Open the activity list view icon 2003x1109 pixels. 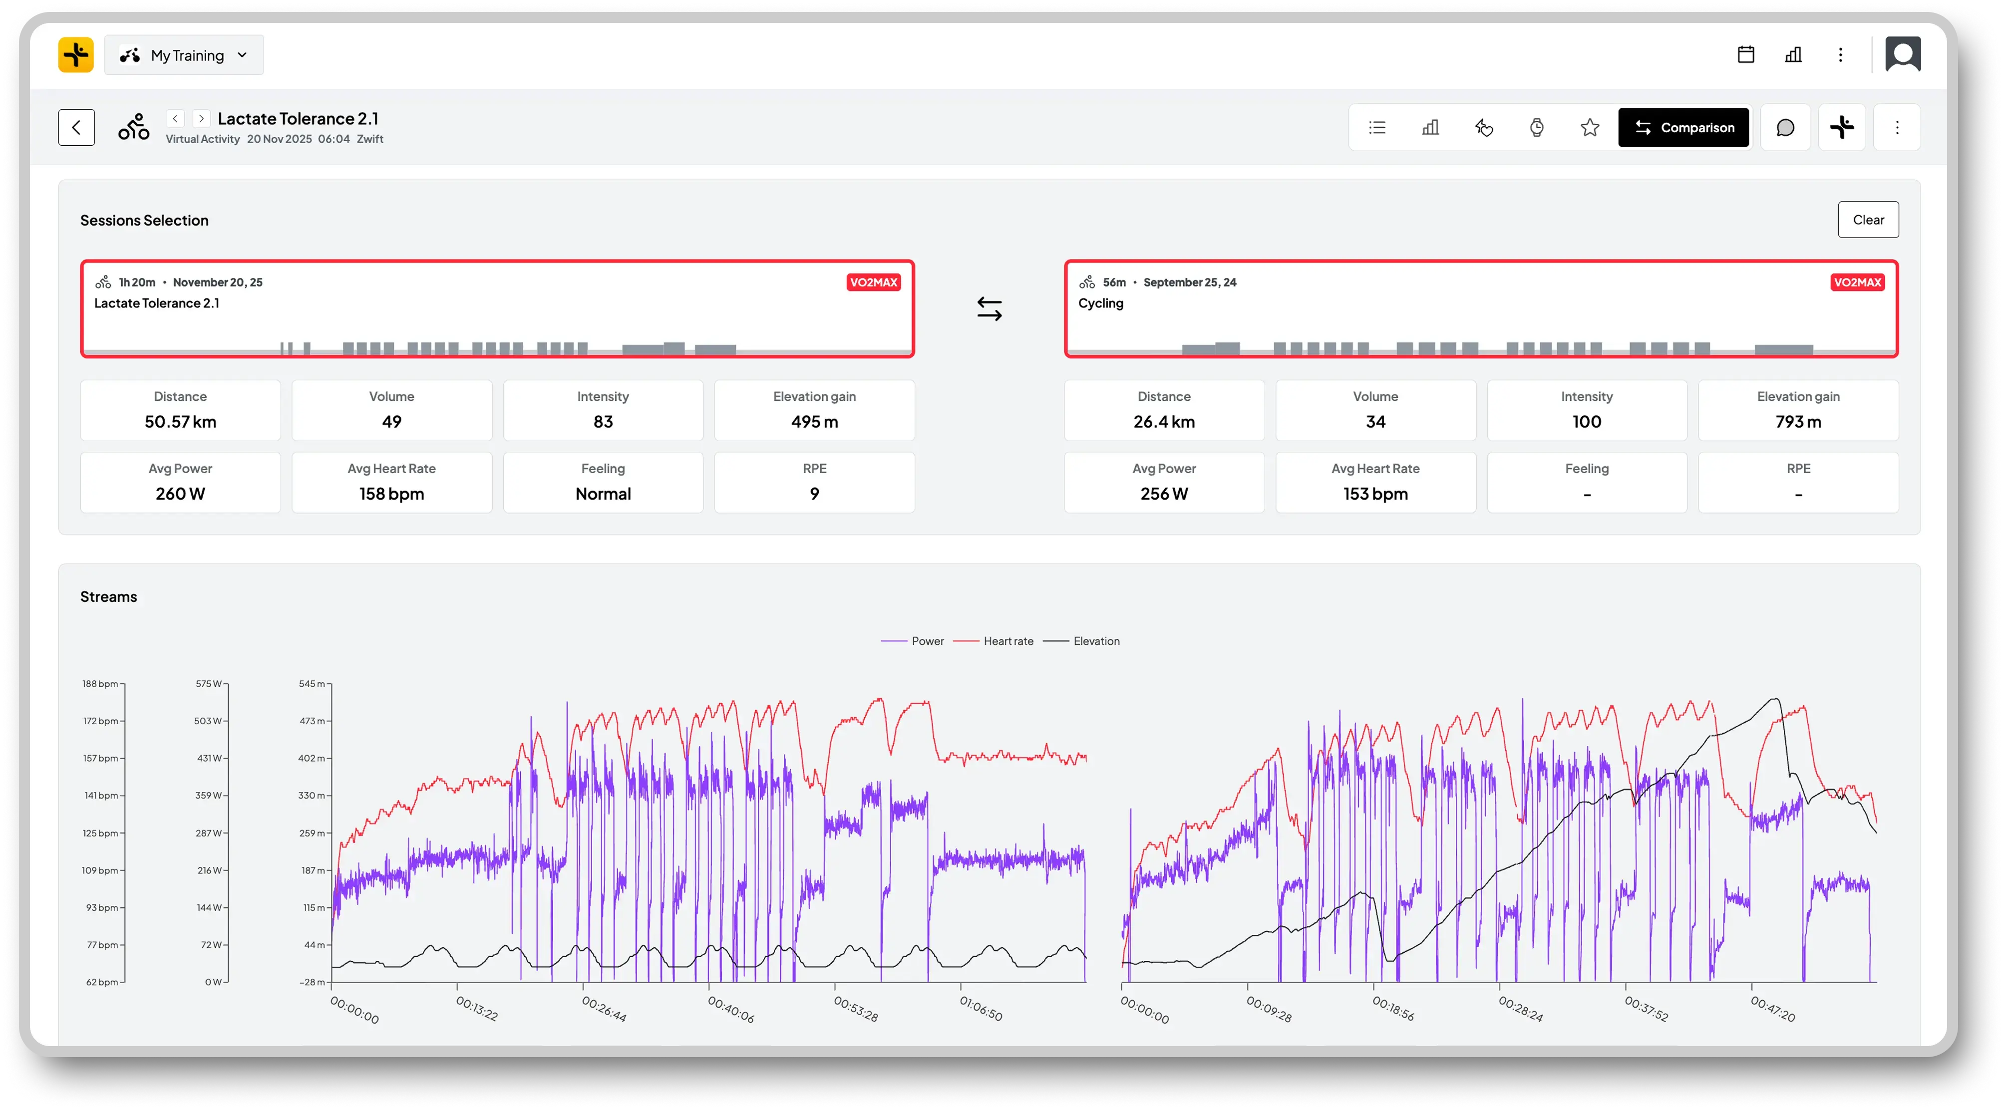(1377, 127)
